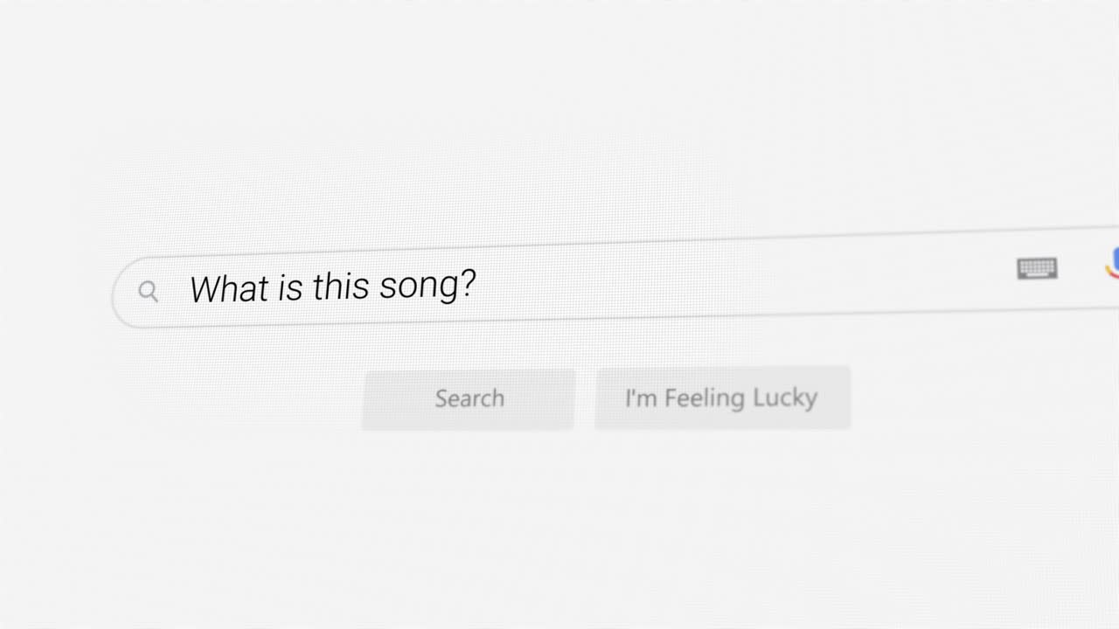Activate voice search at the search bar's right edge
The image size is (1119, 629).
coord(1114,265)
